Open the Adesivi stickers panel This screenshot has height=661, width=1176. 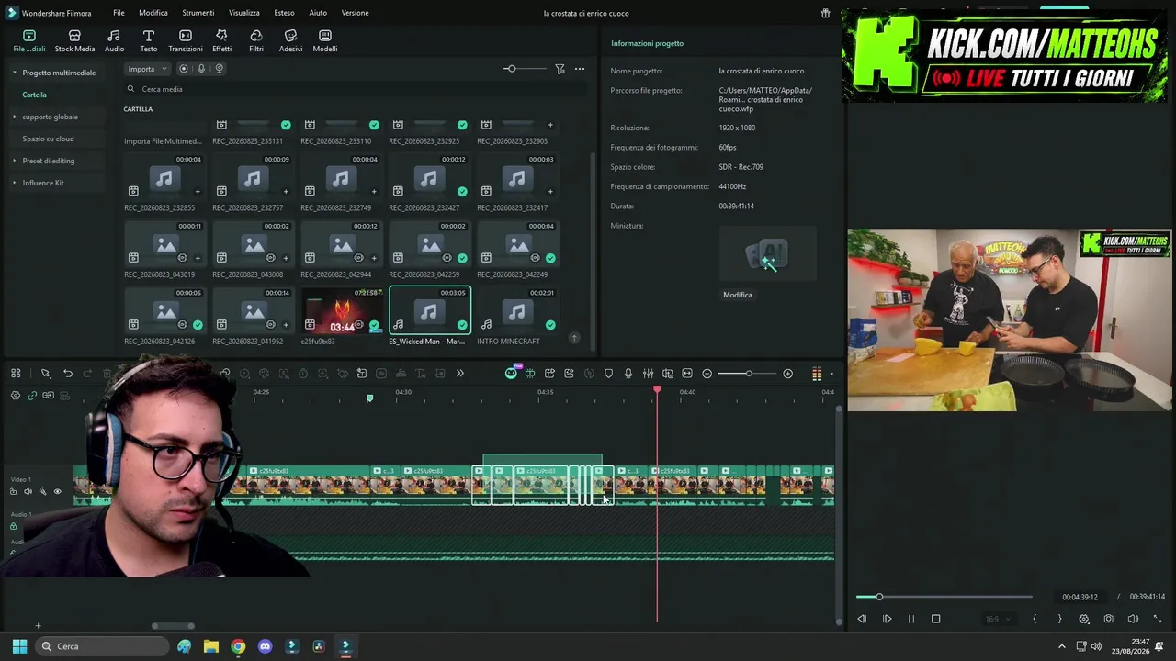tap(290, 40)
